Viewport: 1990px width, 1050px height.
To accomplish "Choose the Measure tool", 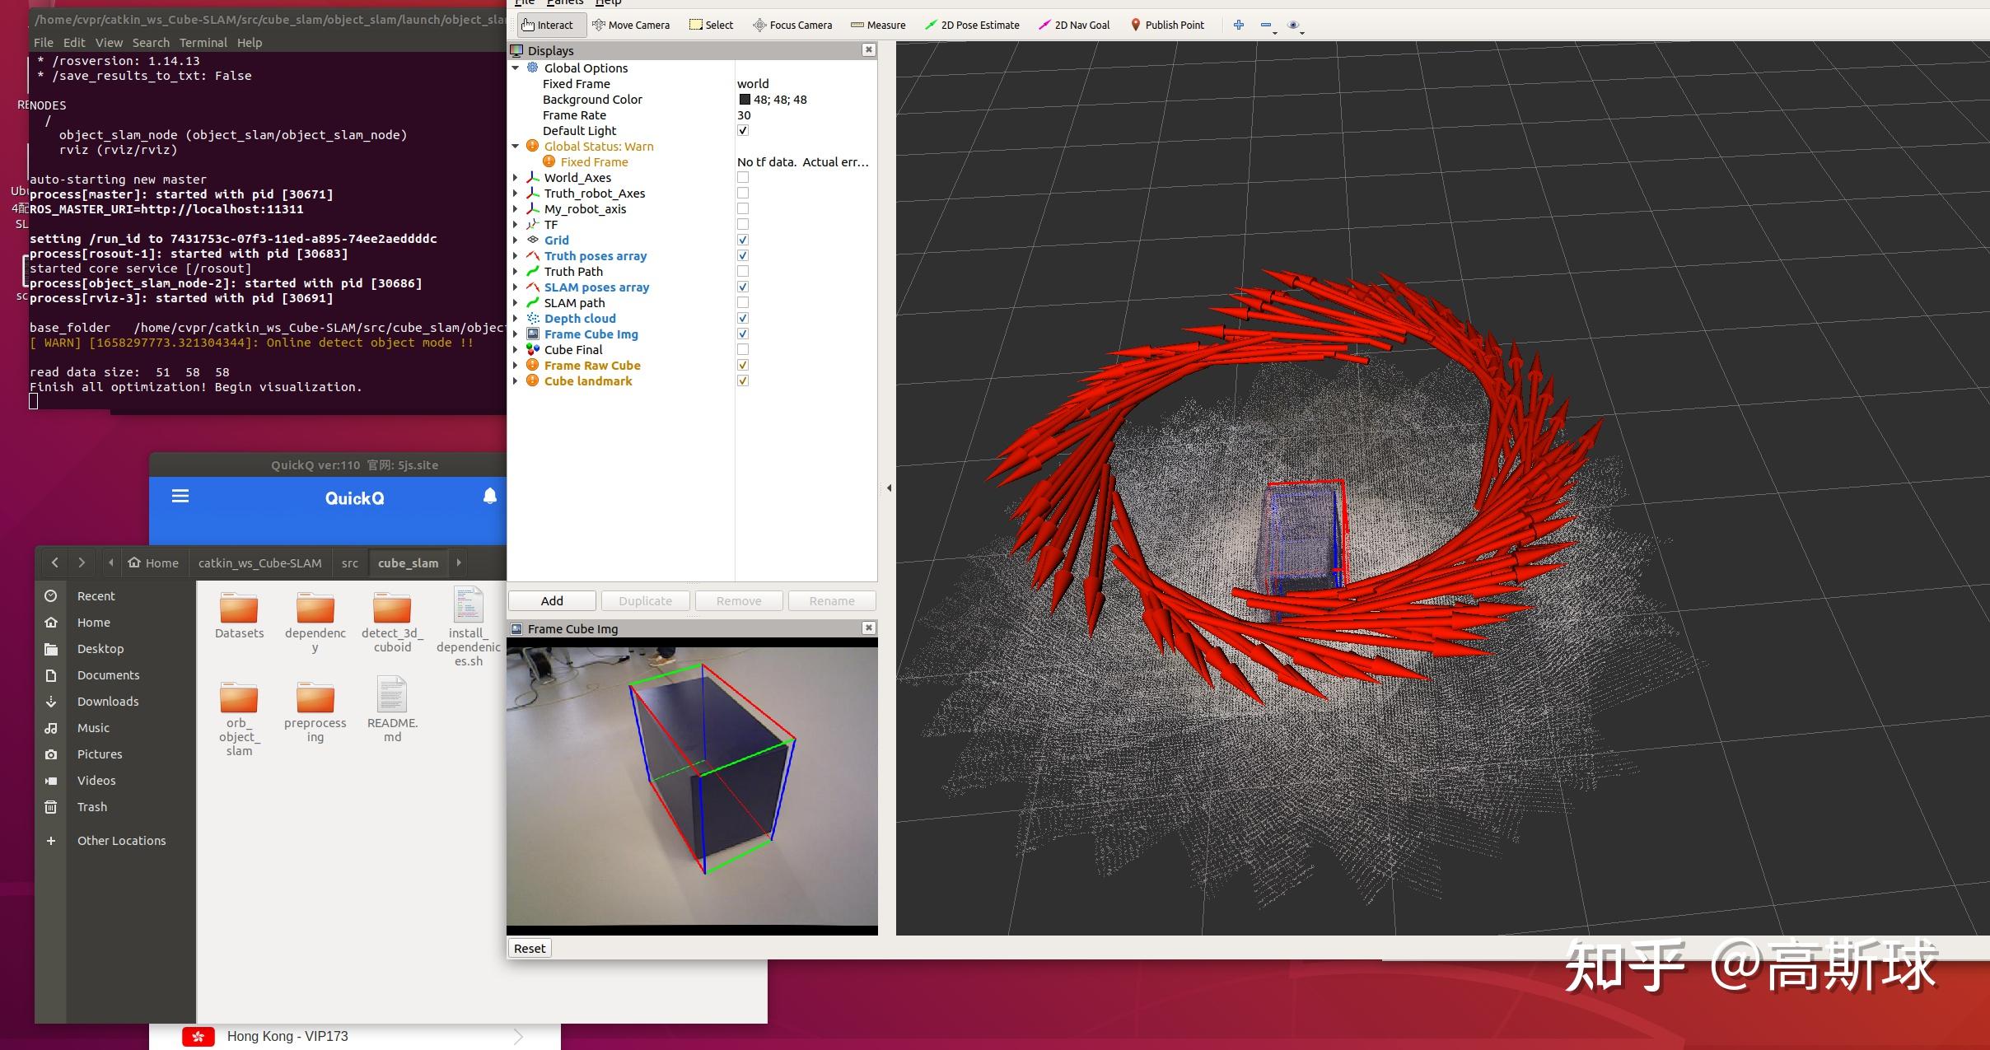I will click(x=877, y=25).
